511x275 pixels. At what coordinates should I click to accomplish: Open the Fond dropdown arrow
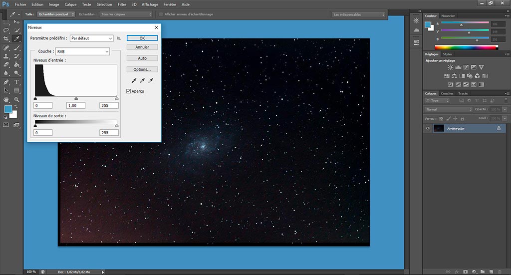pyautogui.click(x=505, y=118)
